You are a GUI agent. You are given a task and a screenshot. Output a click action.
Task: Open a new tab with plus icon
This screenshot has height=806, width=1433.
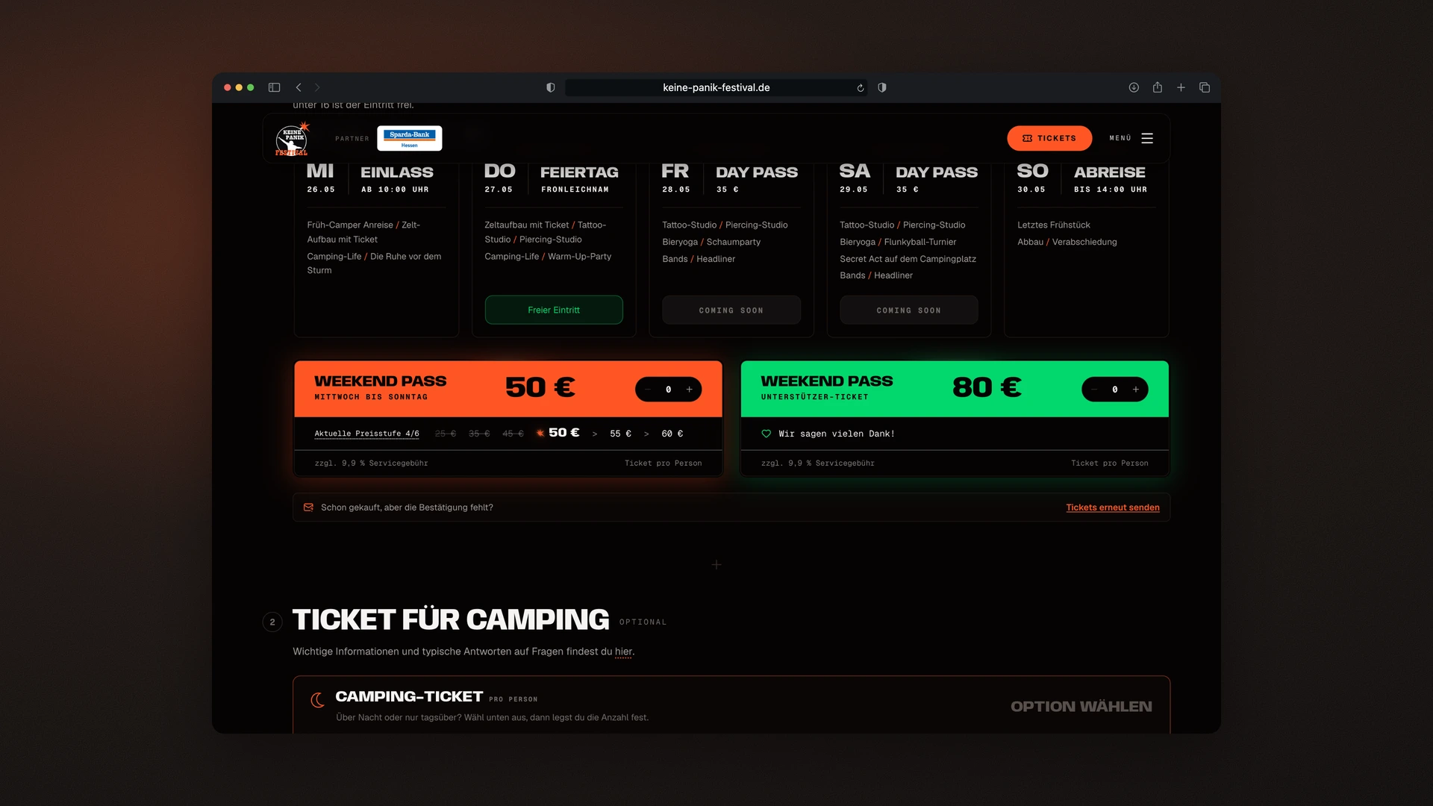[x=1181, y=87]
